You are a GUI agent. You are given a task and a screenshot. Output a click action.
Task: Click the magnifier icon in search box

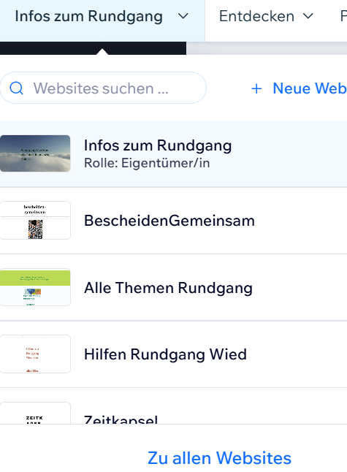16,88
